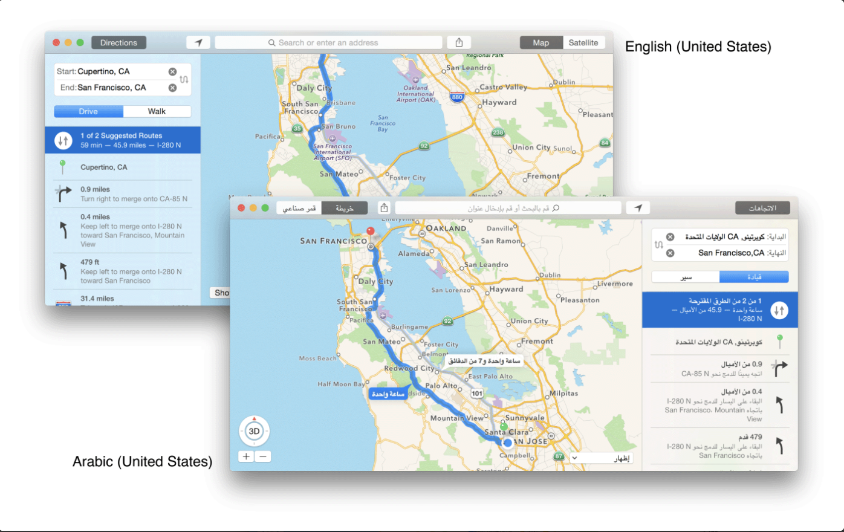This screenshot has height=532, width=844.
Task: Select Map view in English window
Action: click(541, 42)
